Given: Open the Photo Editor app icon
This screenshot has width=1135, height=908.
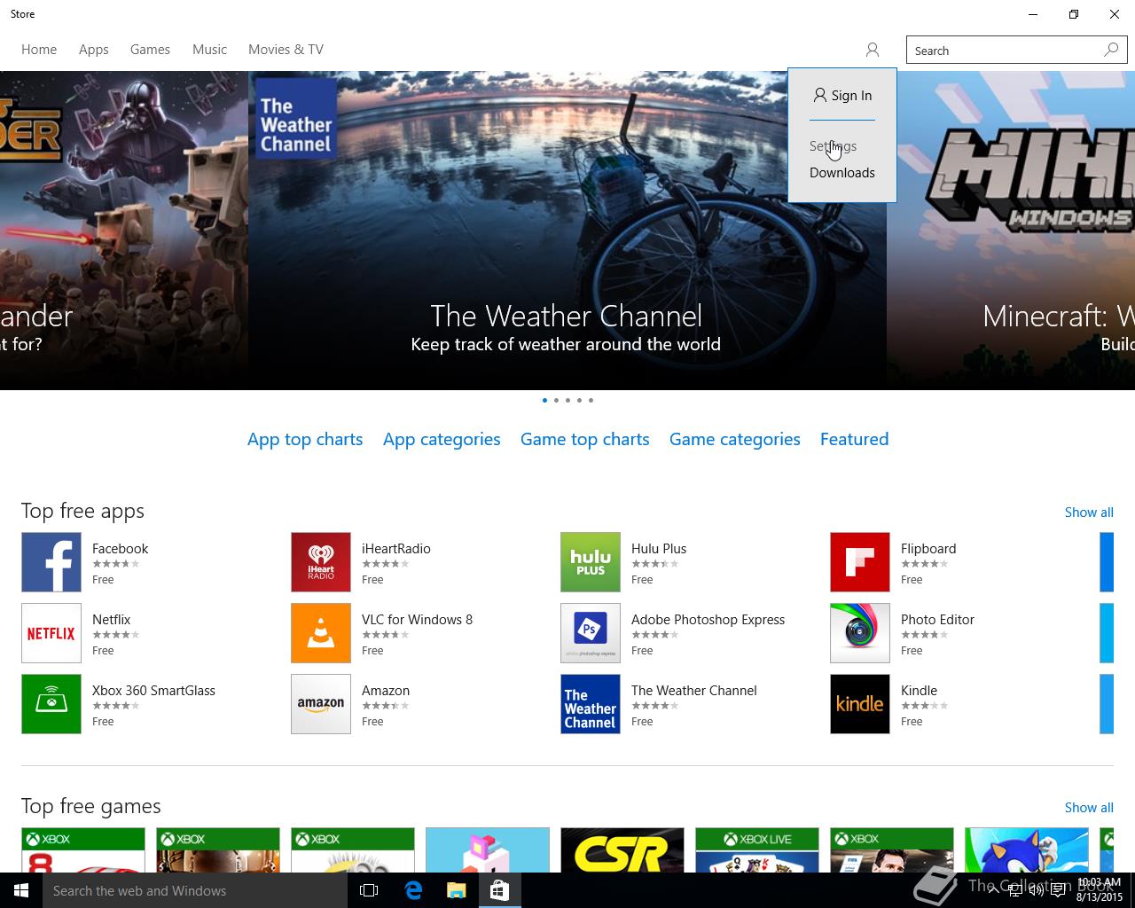Looking at the screenshot, I should coord(860,633).
